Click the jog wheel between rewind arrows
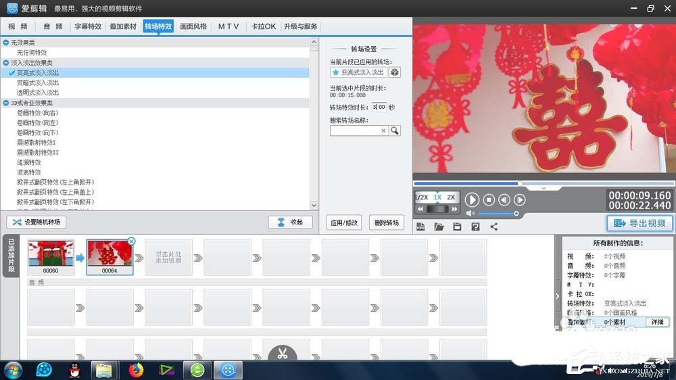Viewport: 676px width, 380px height. click(437, 209)
